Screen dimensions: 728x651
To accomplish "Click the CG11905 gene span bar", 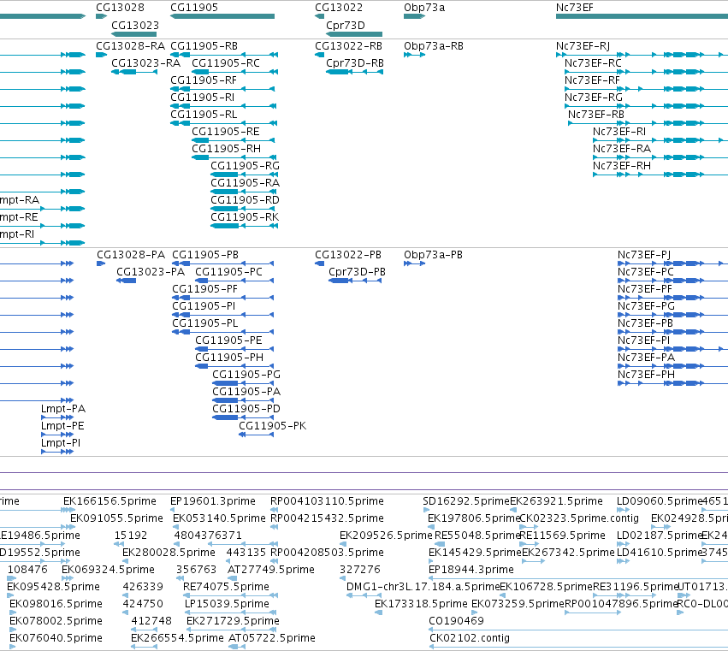I will (222, 16).
